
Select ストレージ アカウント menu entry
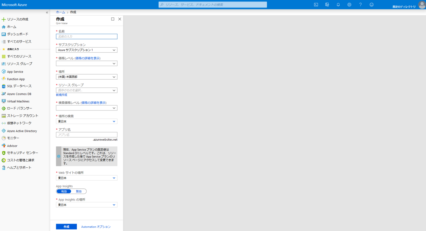[23, 116]
